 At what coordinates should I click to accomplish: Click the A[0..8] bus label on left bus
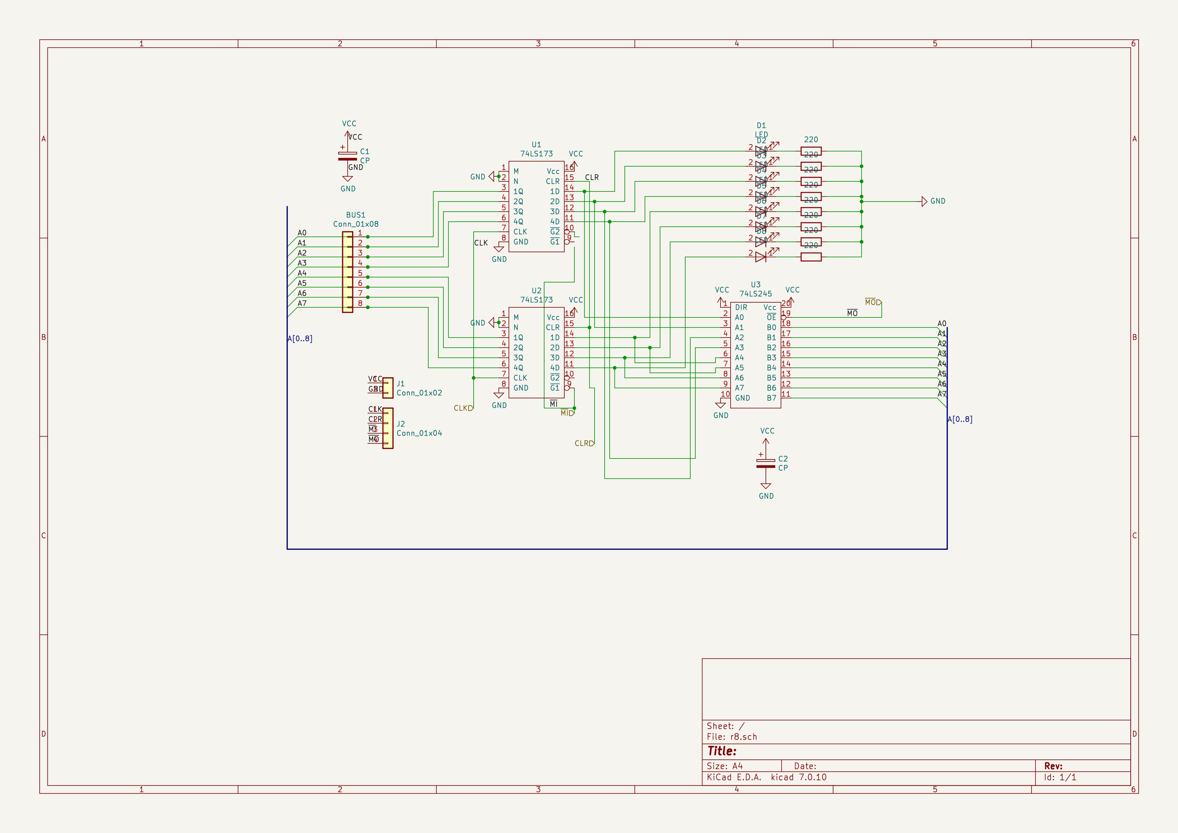click(300, 339)
